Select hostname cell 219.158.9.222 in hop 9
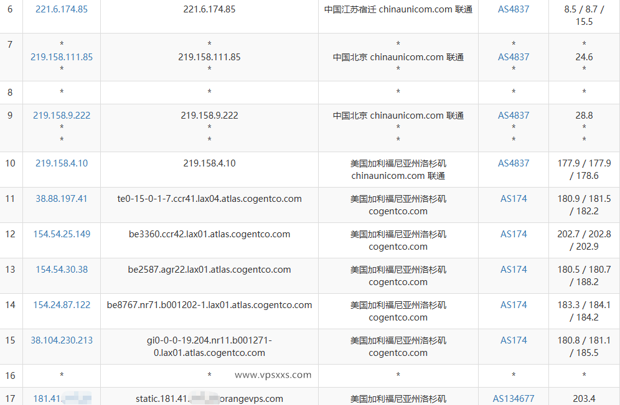620x405 pixels. click(x=210, y=116)
